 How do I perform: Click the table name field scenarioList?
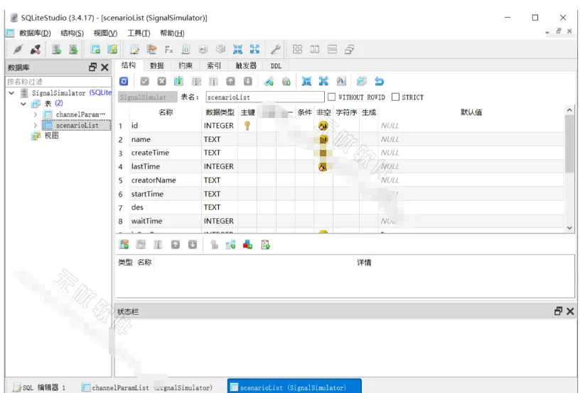[265, 97]
